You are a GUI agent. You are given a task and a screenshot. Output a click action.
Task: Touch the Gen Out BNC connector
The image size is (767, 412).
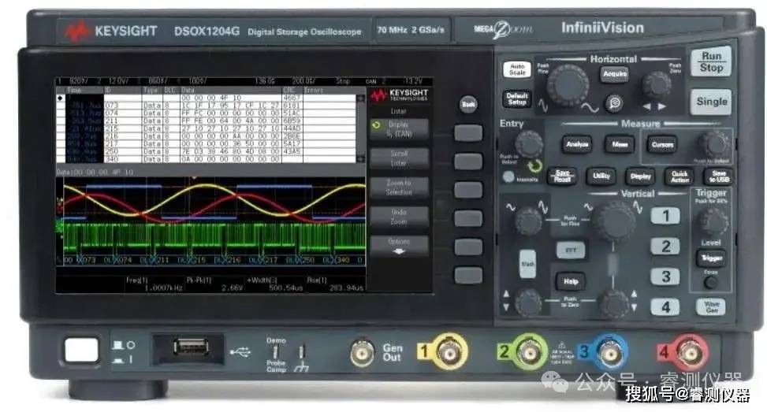(x=362, y=352)
